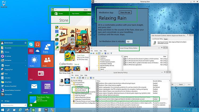Viewport: 199px width, 112px height.
Task: Open the Windows Feedback tile
Action: (47, 48)
